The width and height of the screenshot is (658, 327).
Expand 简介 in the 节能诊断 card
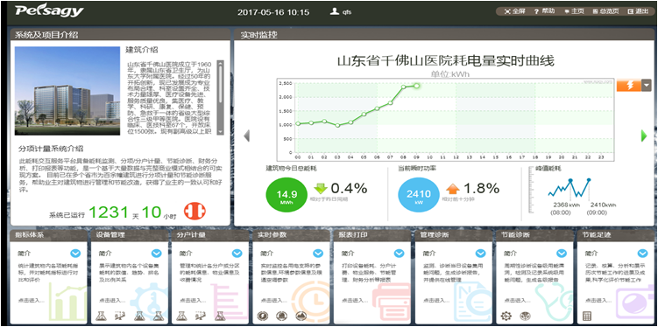(x=562, y=254)
